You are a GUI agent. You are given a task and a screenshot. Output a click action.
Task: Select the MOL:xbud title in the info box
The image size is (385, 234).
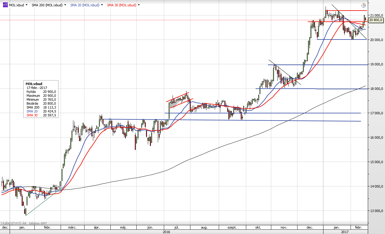pyautogui.click(x=34, y=84)
